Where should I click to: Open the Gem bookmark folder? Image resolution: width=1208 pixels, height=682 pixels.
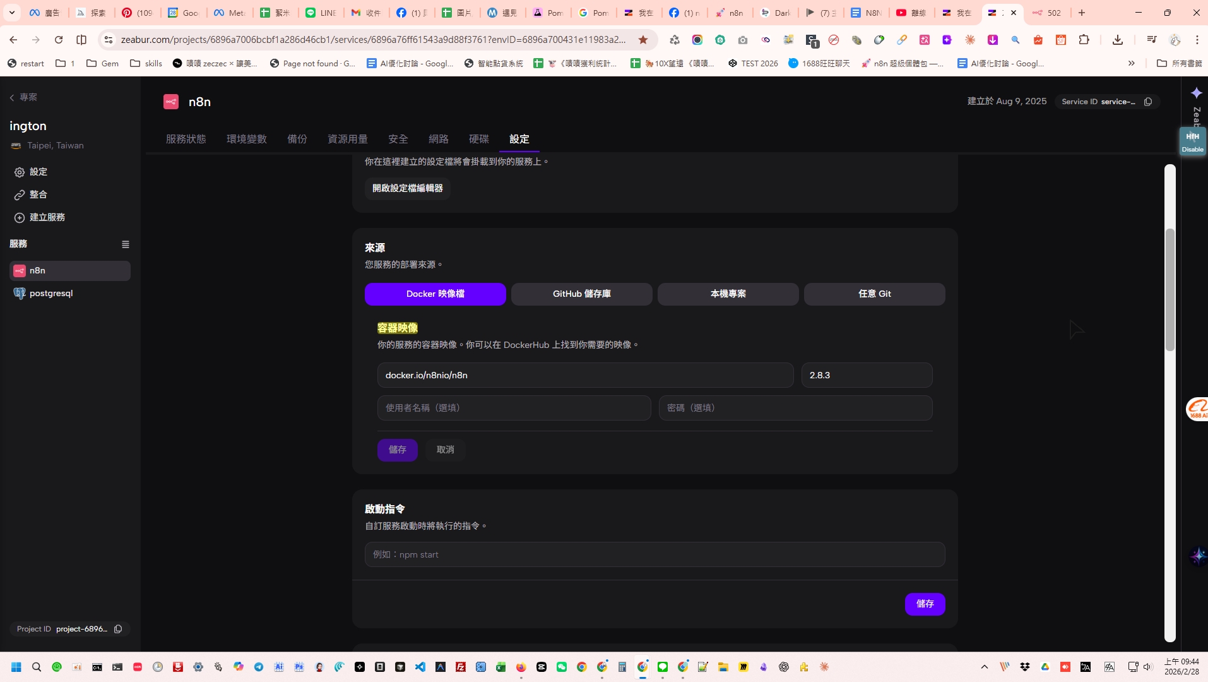[102, 63]
